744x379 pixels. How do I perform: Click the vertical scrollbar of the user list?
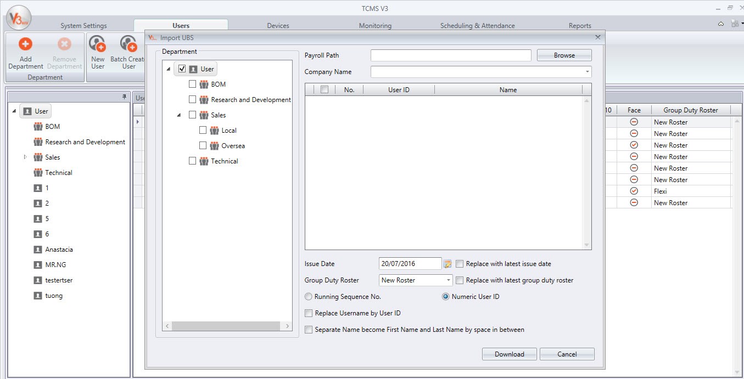coord(586,173)
